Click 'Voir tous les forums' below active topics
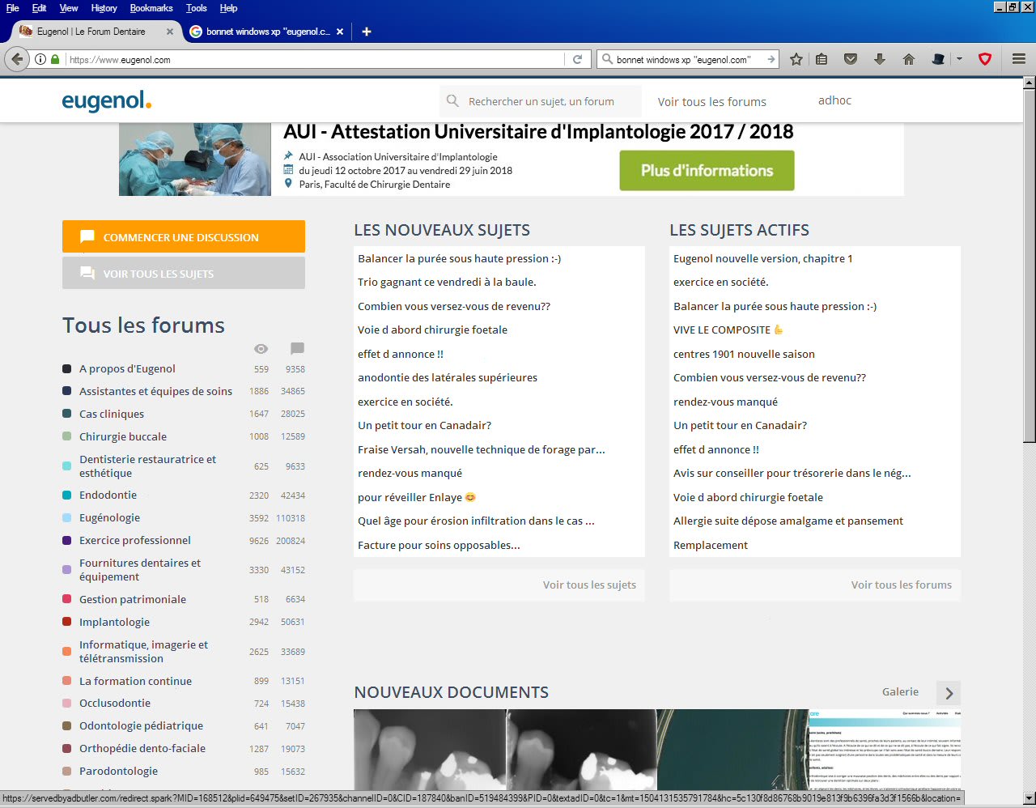The width and height of the screenshot is (1036, 808). click(x=901, y=585)
